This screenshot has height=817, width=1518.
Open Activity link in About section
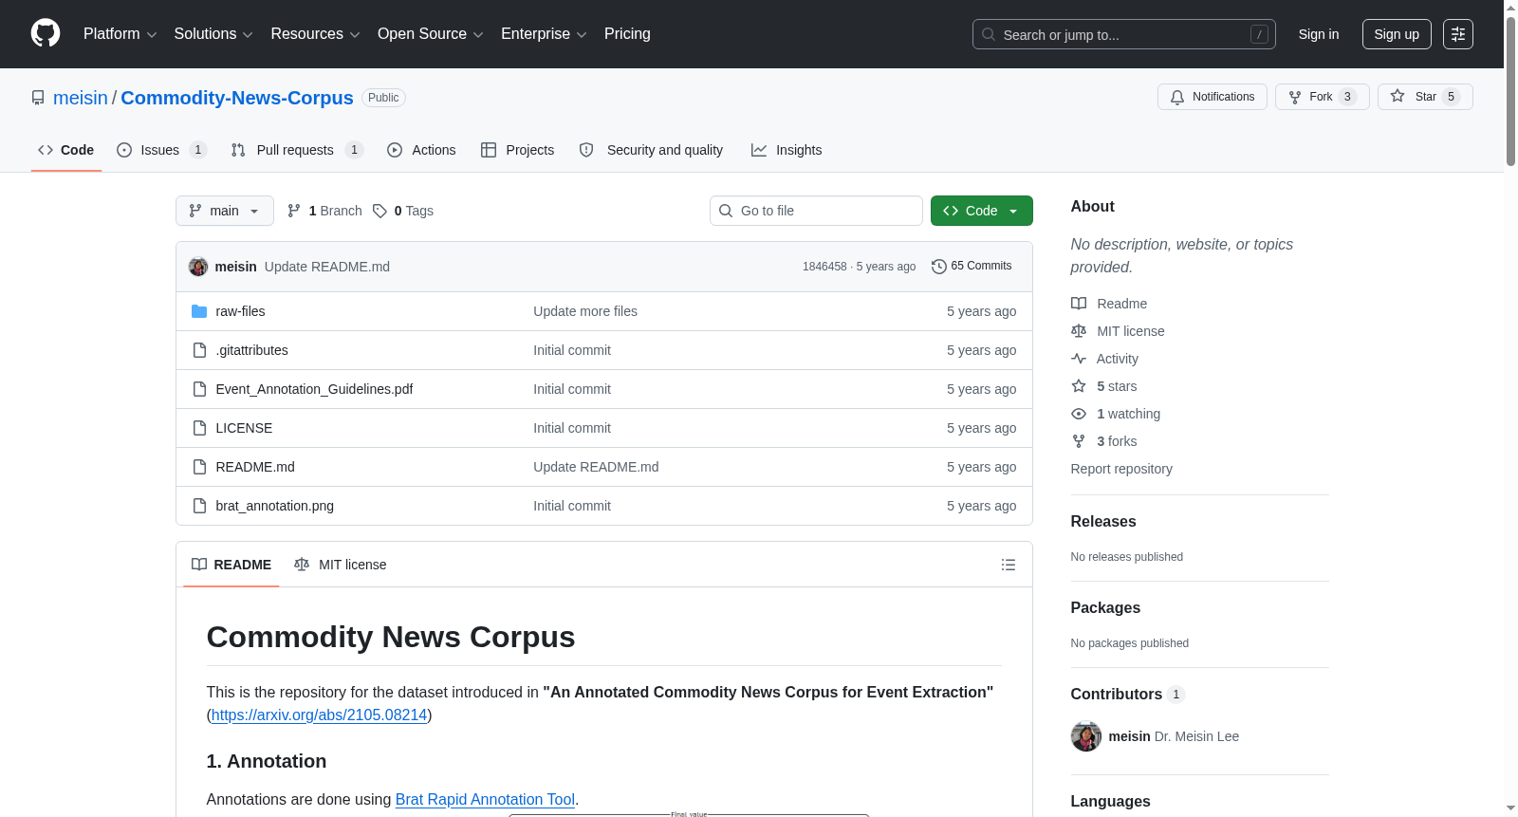point(1104,359)
